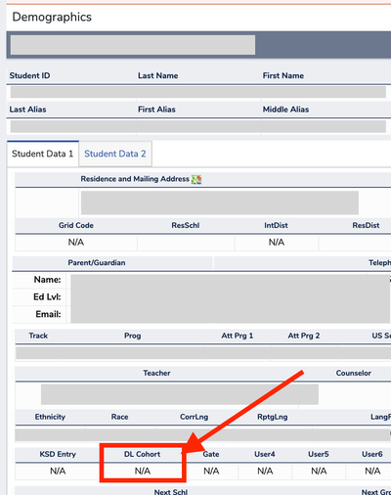Click the Middle Alias label

point(285,110)
